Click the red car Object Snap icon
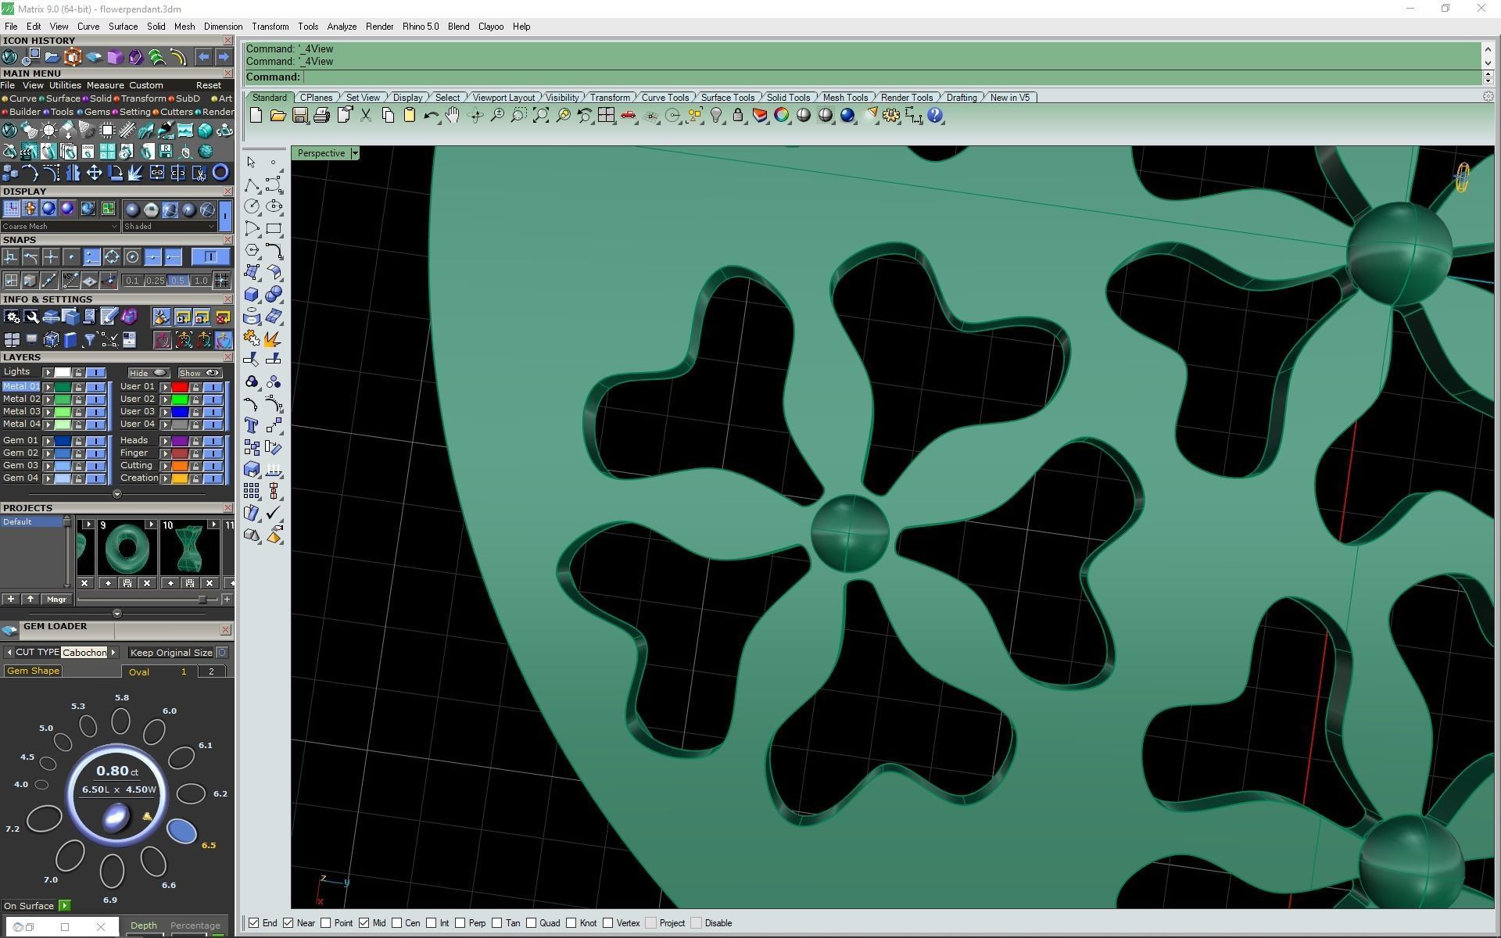Viewport: 1501px width, 938px height. (628, 116)
